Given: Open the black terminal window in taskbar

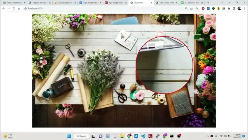Looking at the screenshot, I should [172, 136].
